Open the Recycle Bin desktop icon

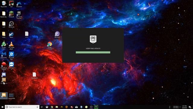tap(4, 4)
